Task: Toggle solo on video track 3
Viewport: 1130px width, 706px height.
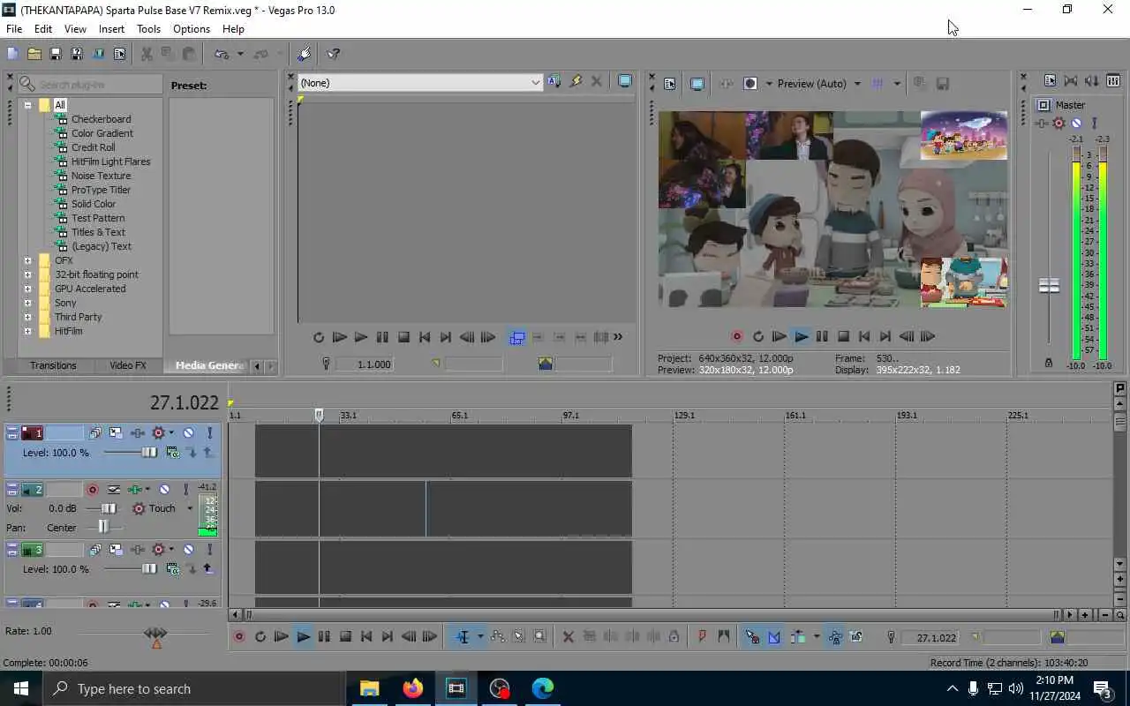Action: point(209,549)
